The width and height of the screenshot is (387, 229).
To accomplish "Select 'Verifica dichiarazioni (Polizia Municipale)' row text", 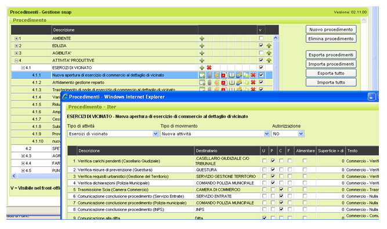I will click(x=114, y=183).
